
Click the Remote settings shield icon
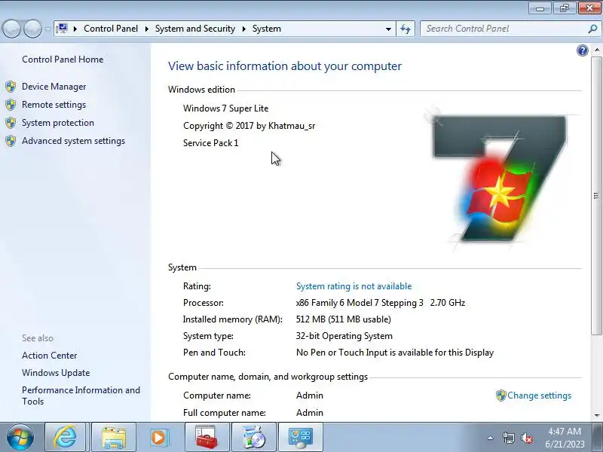(11, 105)
